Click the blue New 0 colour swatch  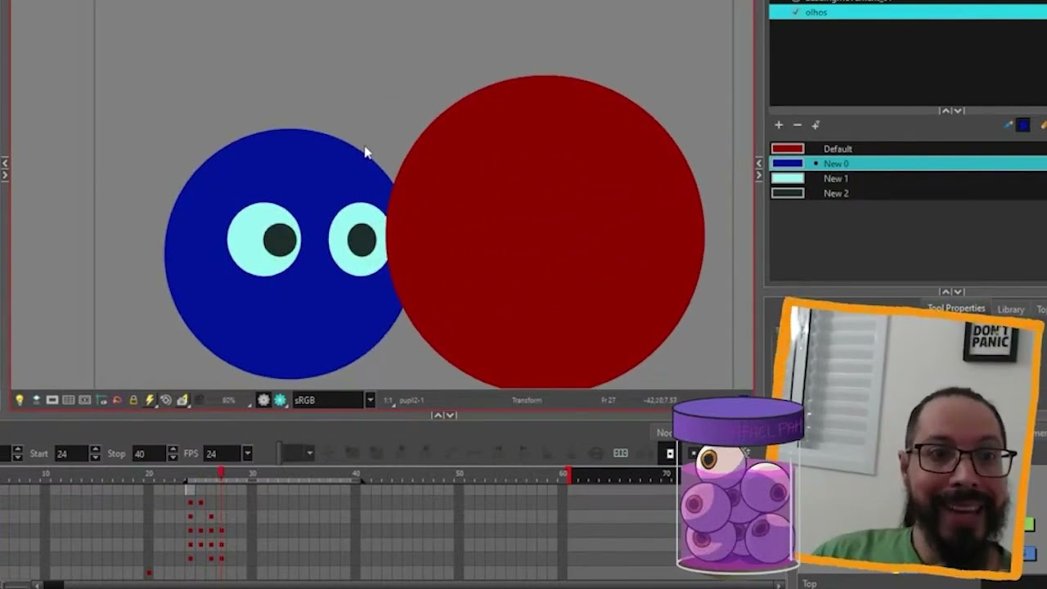coord(788,164)
